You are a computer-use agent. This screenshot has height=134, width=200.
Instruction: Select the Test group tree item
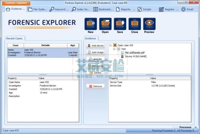(x=123, y=49)
